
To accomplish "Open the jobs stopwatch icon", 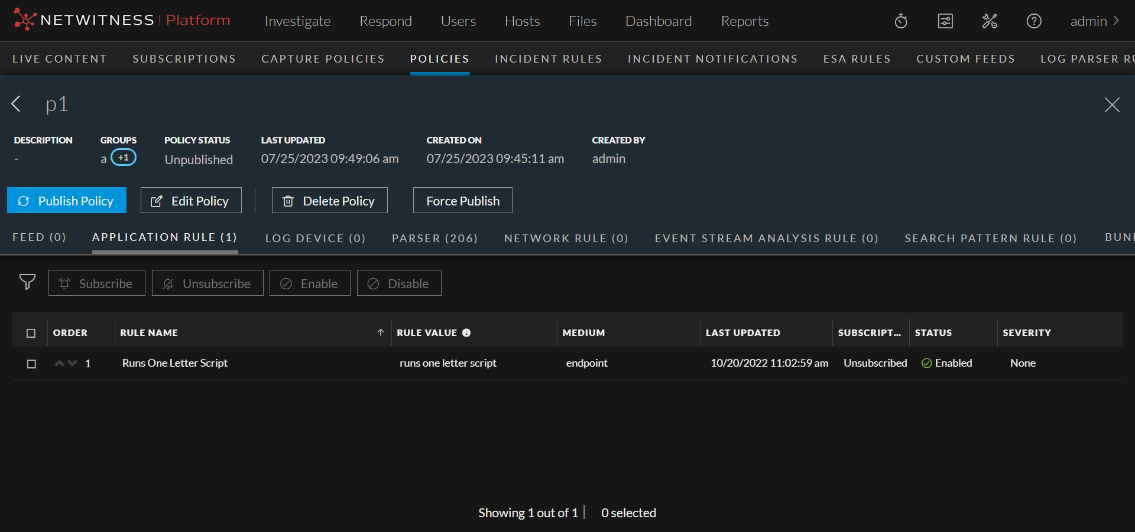I will point(901,21).
